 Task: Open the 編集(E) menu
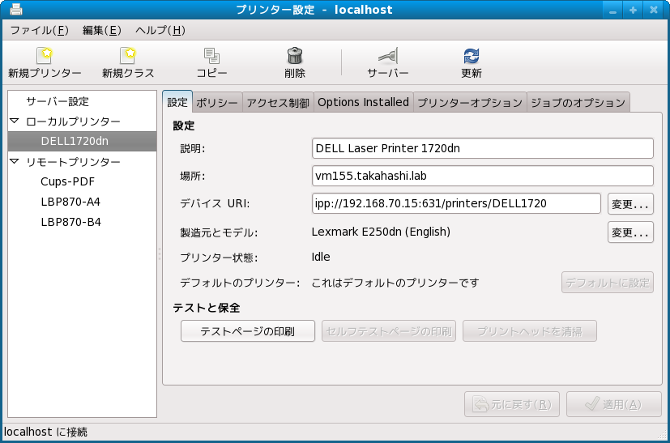[101, 31]
